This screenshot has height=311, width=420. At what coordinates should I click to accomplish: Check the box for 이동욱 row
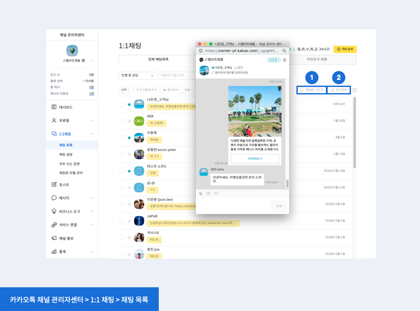(122, 138)
